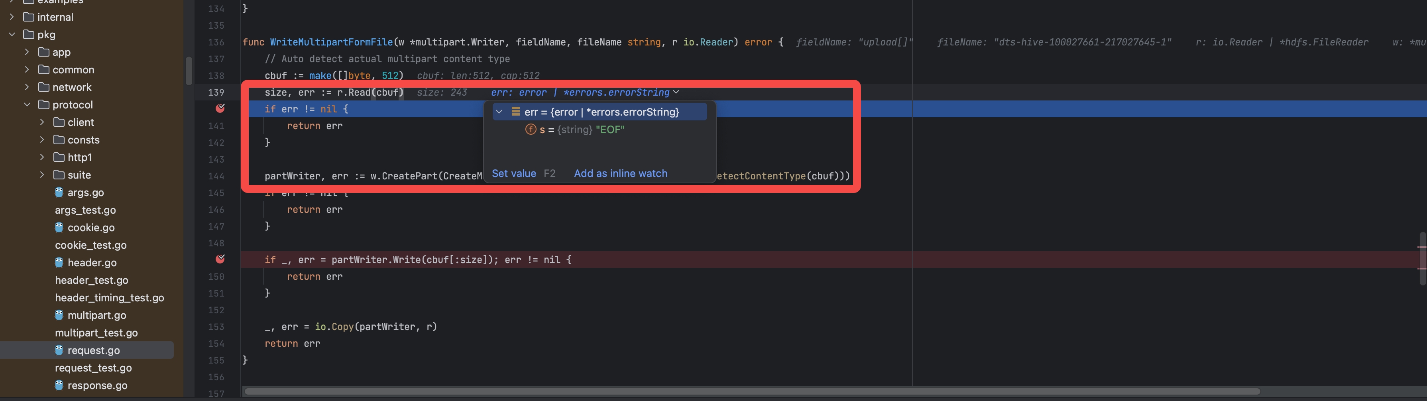Click the 's = {string} "EOF"' row
The image size is (1427, 401).
click(599, 130)
